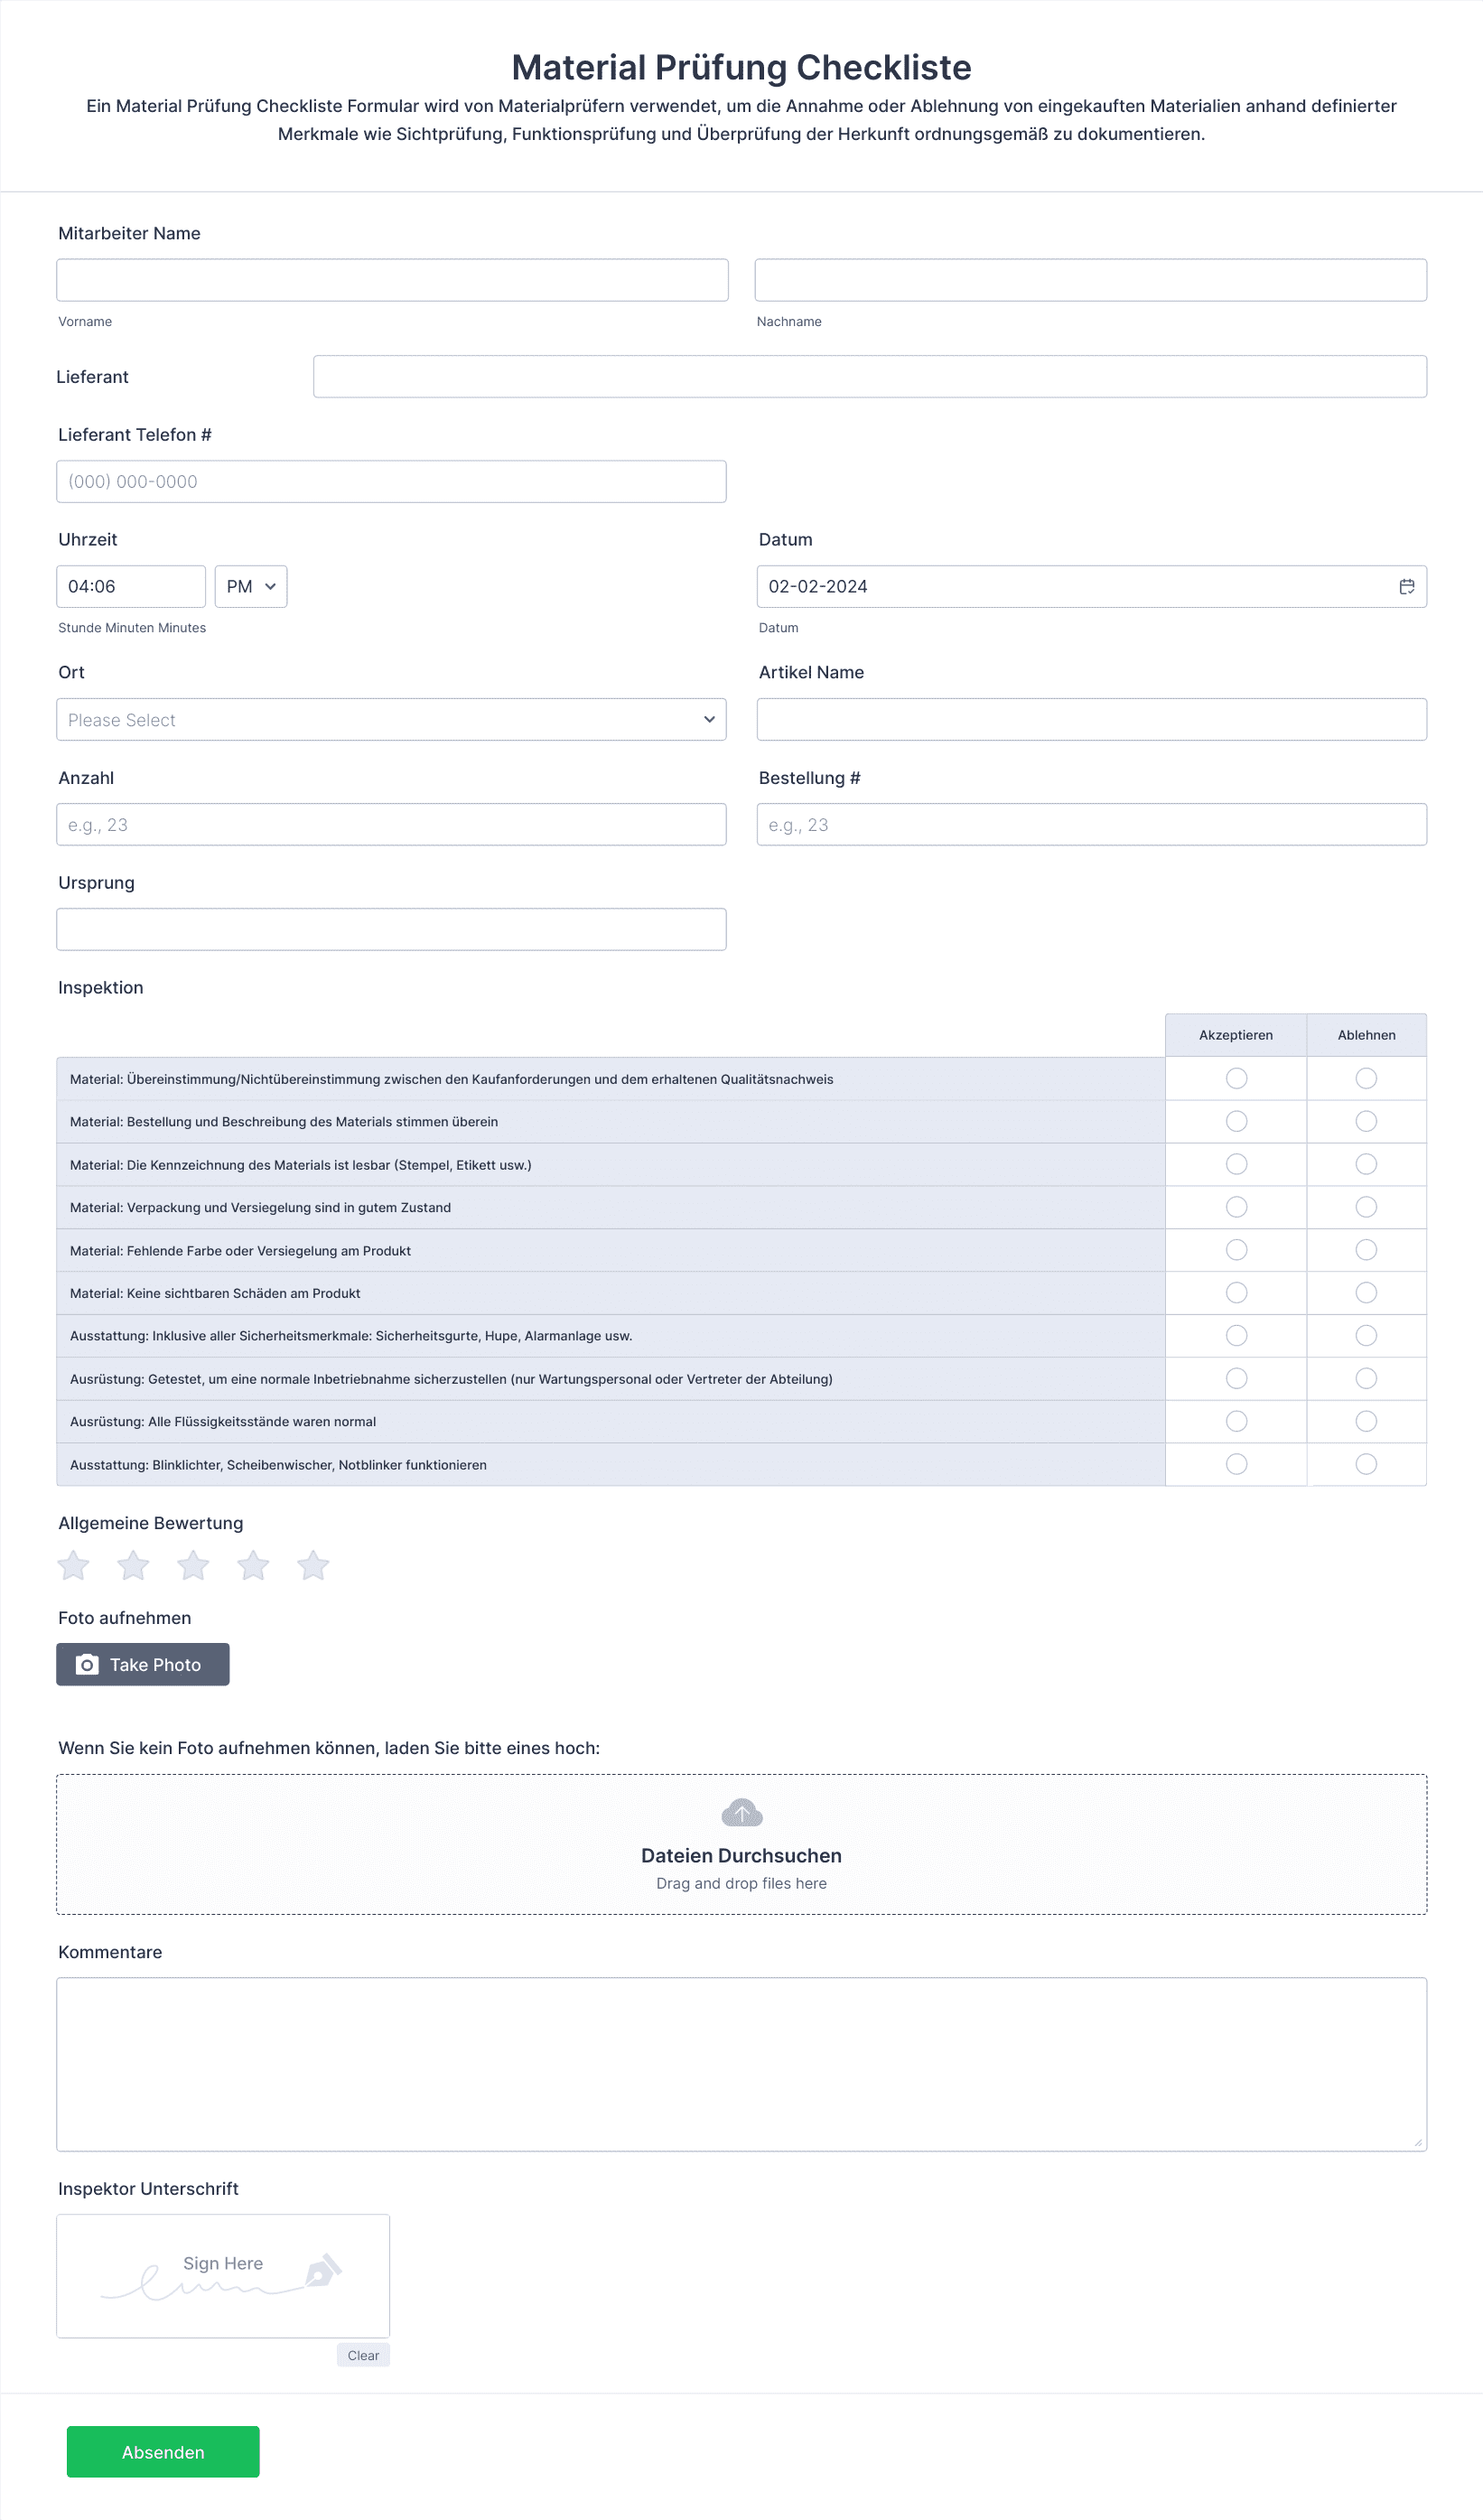Accept 'Bestellung und Beschreibung' inspection row
This screenshot has height=2520, width=1483.
coord(1236,1122)
